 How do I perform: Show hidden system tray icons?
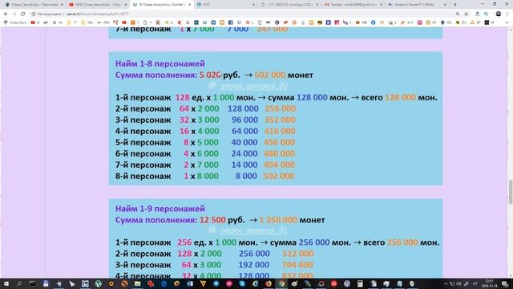pos(446,283)
